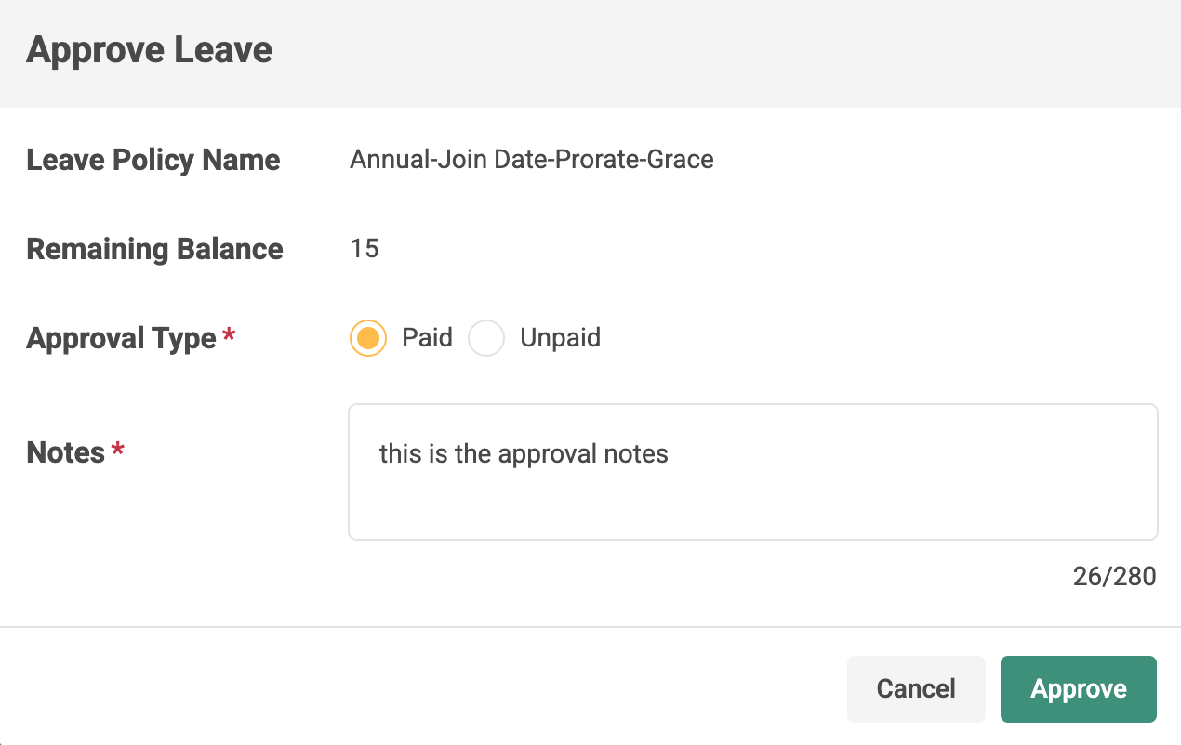Viewport: 1181px width, 745px height.
Task: Click the "Unpaid" option label text
Action: coord(560,337)
